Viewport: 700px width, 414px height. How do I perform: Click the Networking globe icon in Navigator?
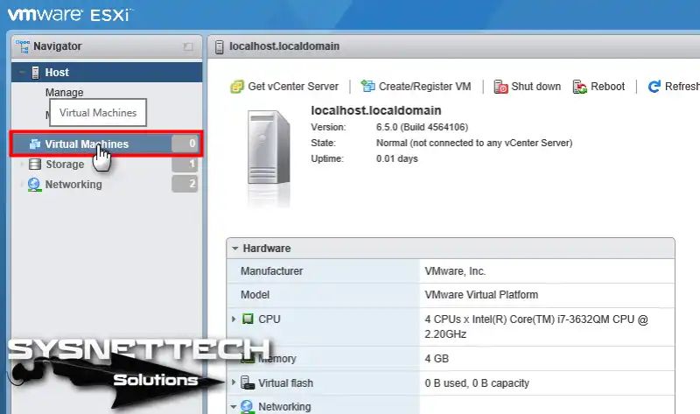click(34, 185)
